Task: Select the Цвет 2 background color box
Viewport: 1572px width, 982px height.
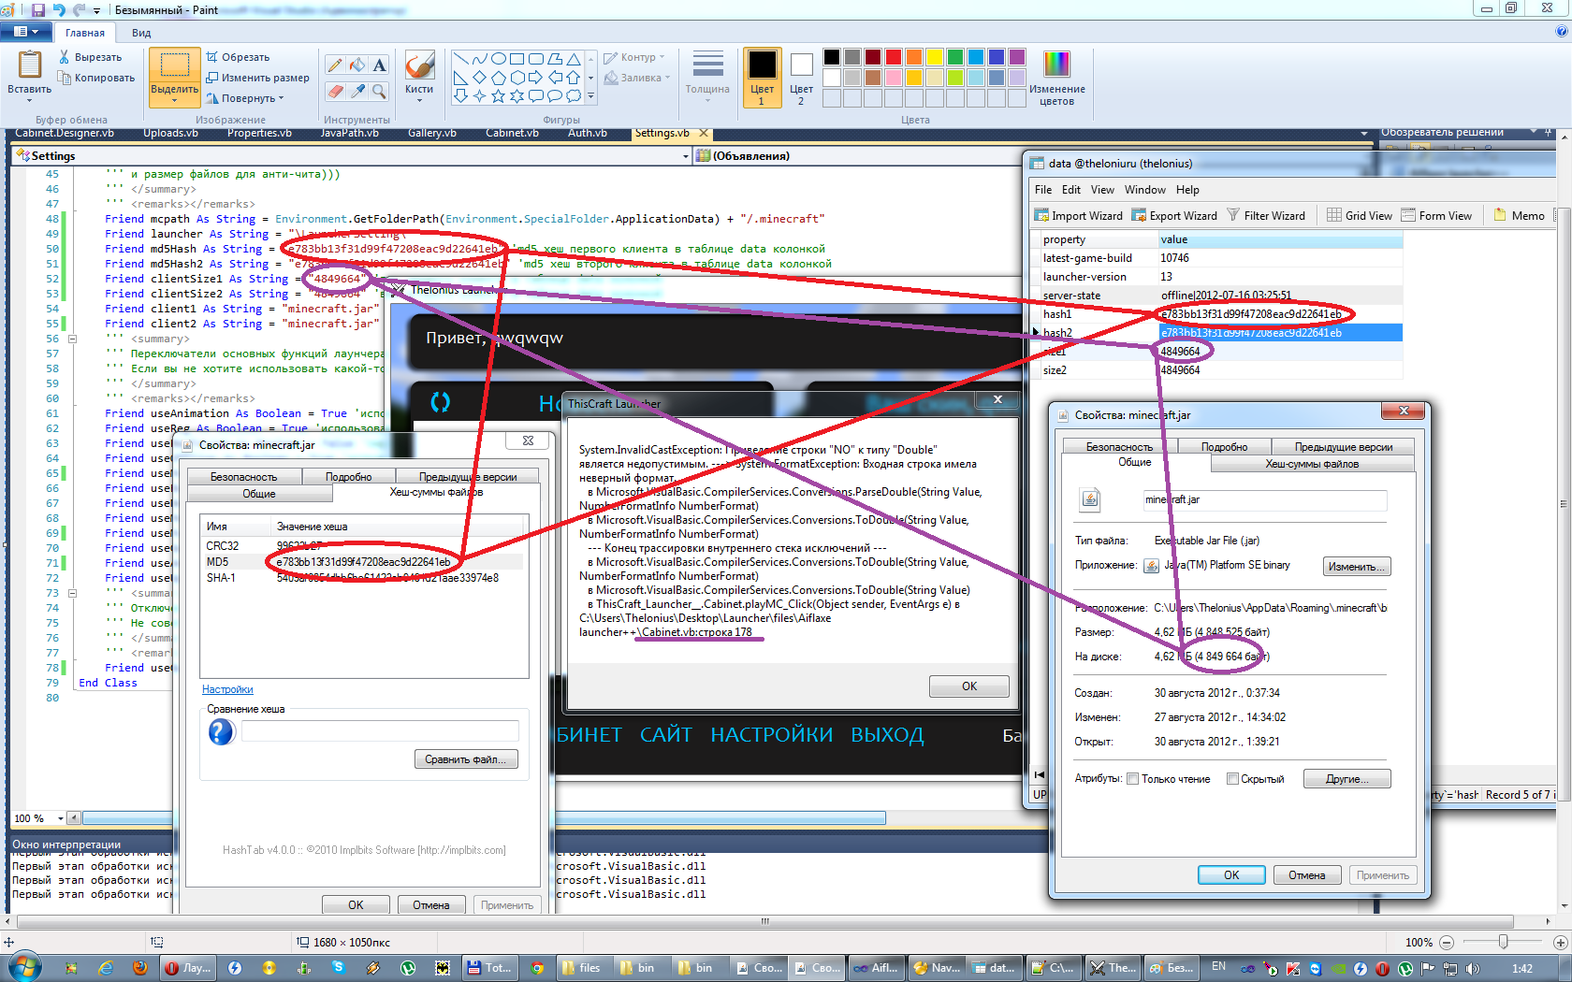Action: [x=801, y=77]
